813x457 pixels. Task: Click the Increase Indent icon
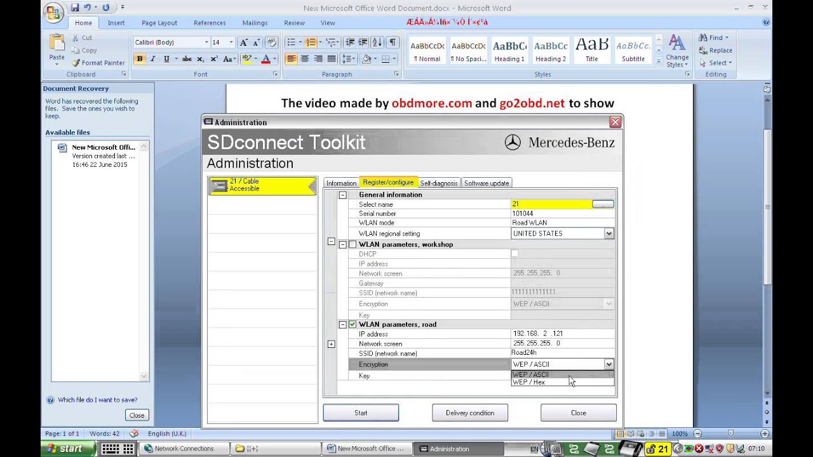coord(363,43)
